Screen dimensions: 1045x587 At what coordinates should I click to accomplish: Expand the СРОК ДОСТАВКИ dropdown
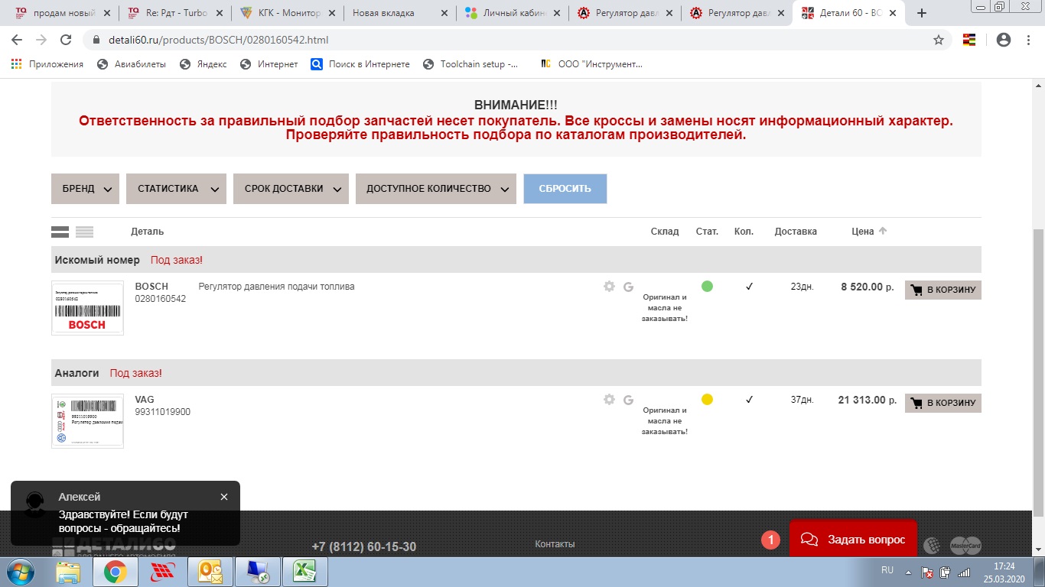pyautogui.click(x=291, y=189)
